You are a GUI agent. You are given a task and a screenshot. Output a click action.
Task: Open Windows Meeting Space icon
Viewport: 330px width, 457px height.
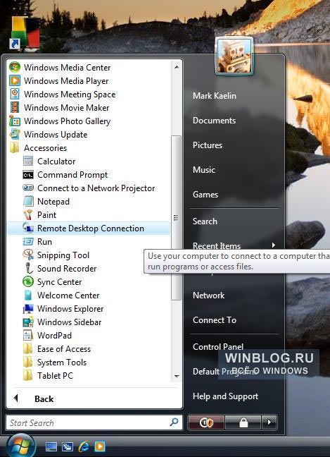pyautogui.click(x=15, y=94)
